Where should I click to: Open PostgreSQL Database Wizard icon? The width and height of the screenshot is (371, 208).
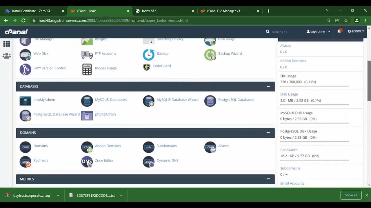click(25, 116)
